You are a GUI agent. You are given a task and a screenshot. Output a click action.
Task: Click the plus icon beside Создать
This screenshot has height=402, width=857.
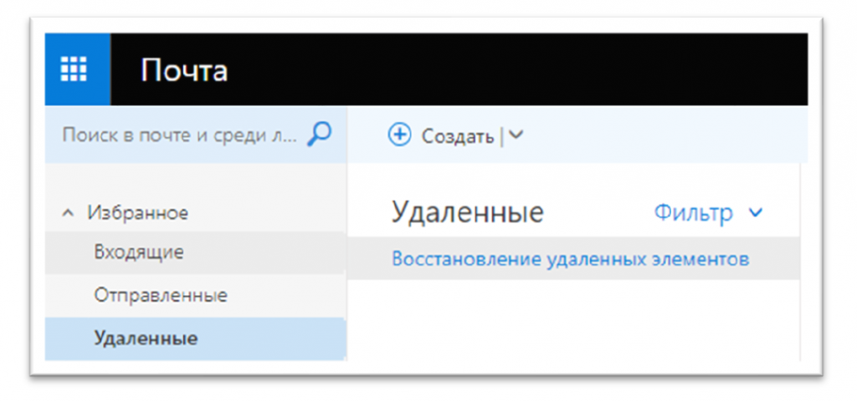pyautogui.click(x=399, y=135)
